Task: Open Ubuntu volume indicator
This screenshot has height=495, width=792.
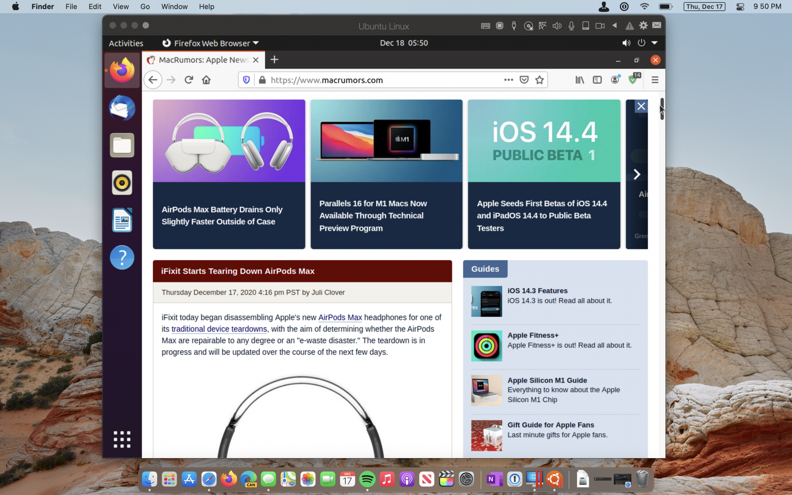Action: tap(626, 43)
